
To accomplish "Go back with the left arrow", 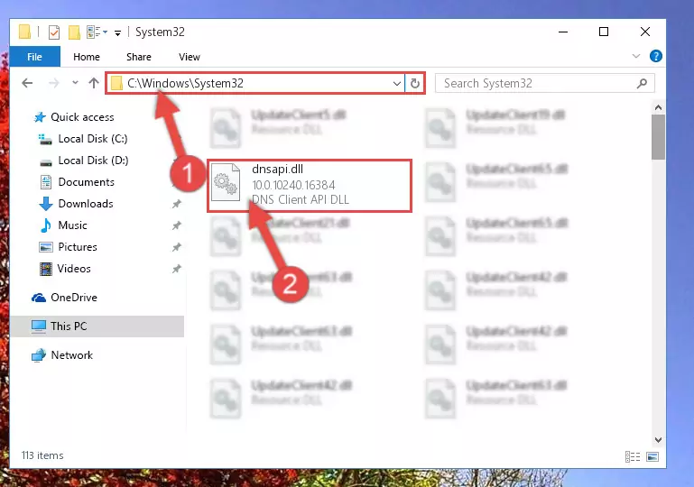I will click(x=27, y=83).
